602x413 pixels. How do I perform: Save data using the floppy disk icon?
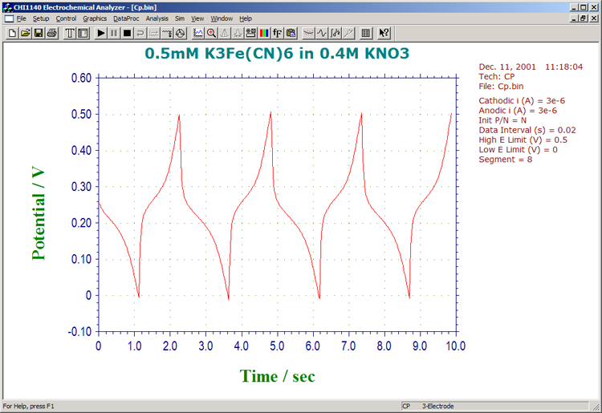pos(39,33)
